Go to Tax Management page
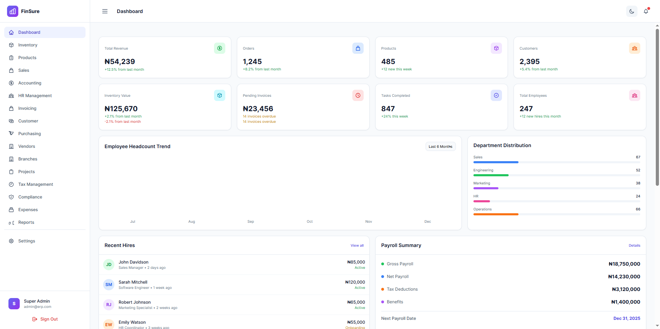Image resolution: width=660 pixels, height=329 pixels. pos(36,184)
